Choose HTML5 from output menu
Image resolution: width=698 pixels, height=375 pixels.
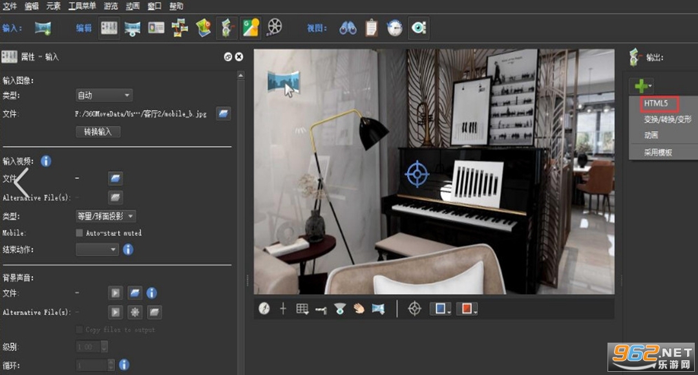(x=656, y=103)
